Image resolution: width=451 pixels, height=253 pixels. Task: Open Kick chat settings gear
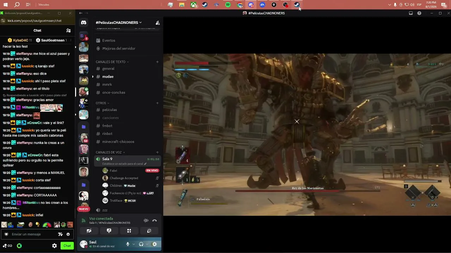(55, 246)
